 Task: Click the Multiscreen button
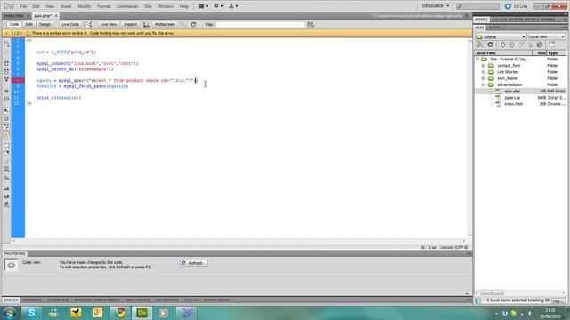coord(164,24)
